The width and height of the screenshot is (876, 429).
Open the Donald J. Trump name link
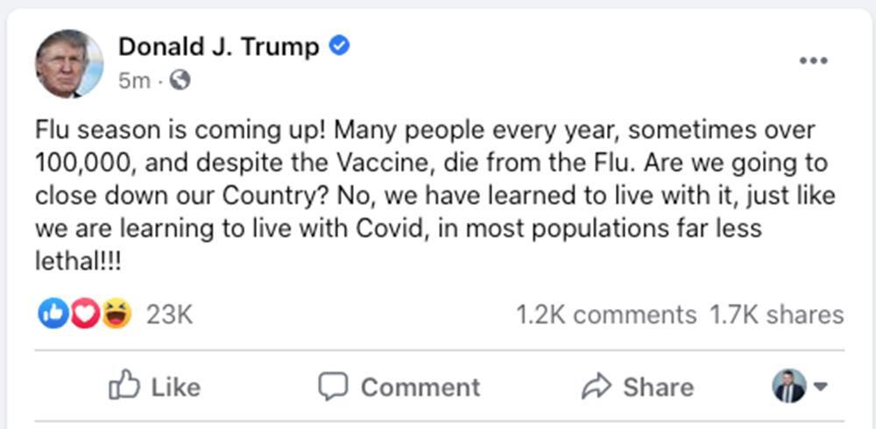219,46
